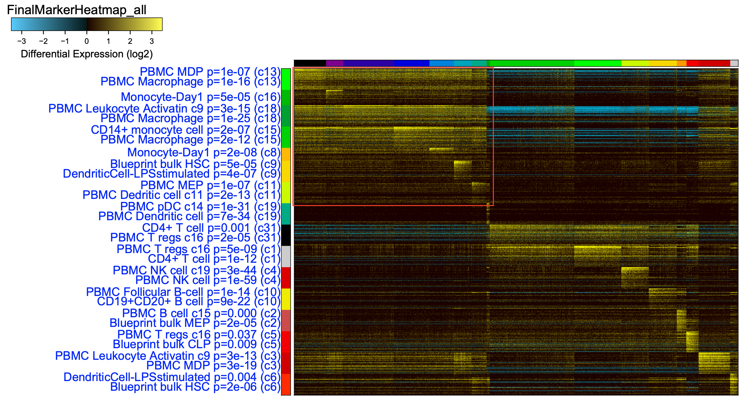Select the row label PBMC MDP p=1e-07 (c13)
748x403 pixels.
(210, 71)
